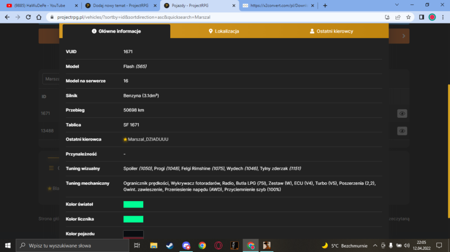Screen dimensions: 450x252
Task: Switch to x2convert browser tab
Action: pos(279,5)
